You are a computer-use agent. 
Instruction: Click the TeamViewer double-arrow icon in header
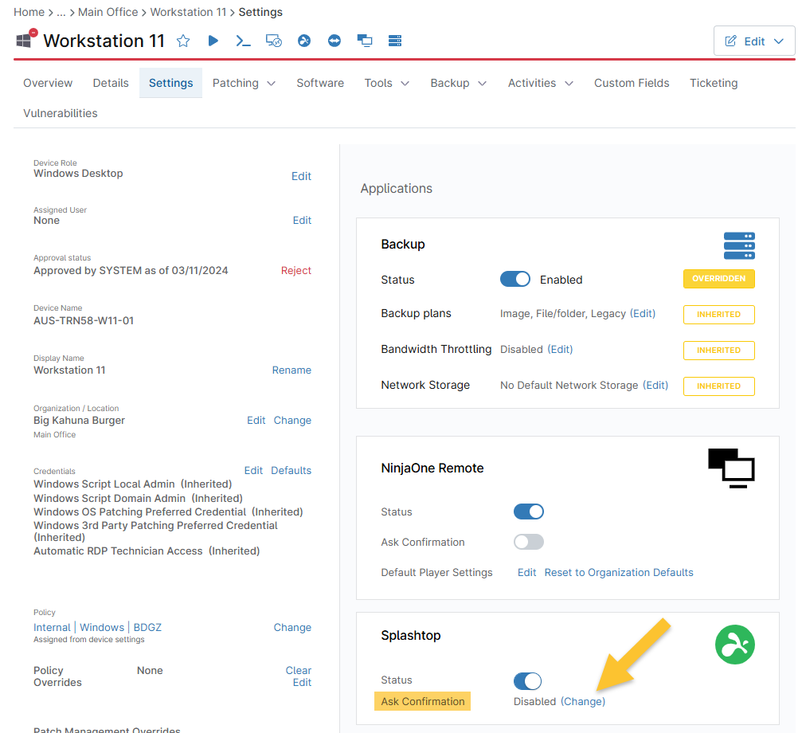coord(334,41)
